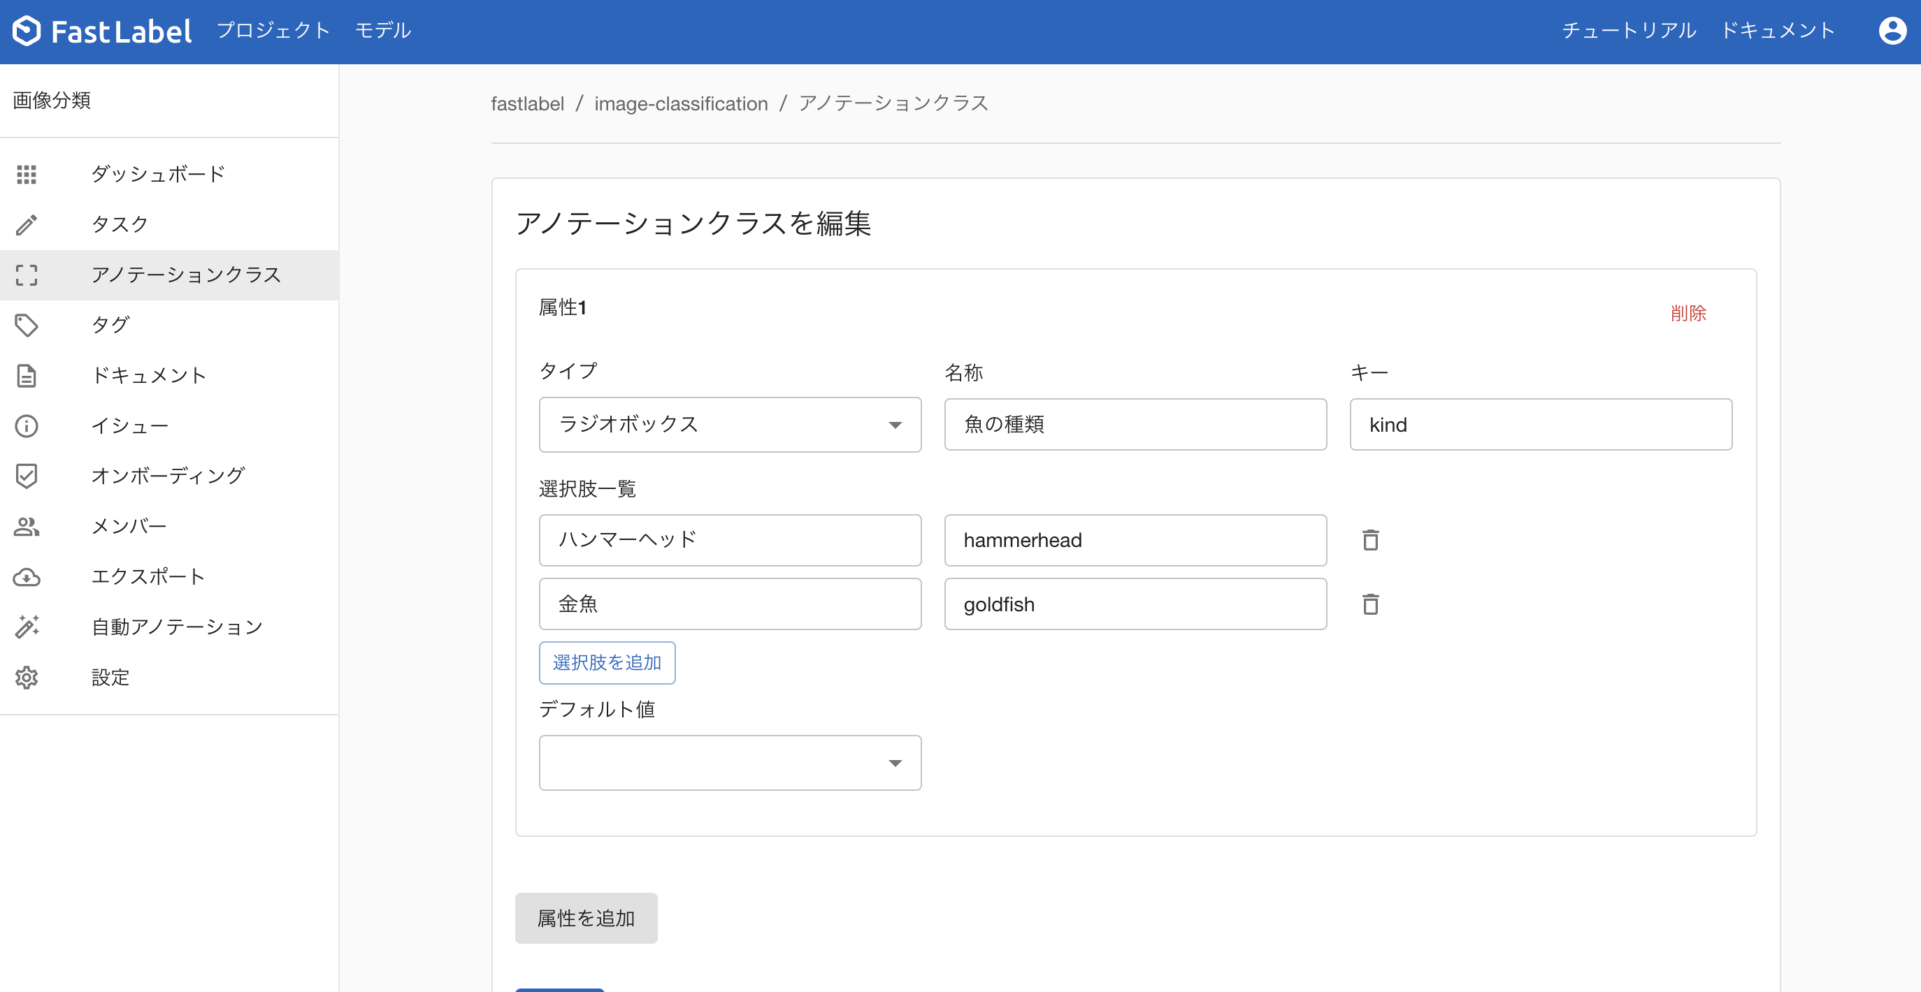Image resolution: width=1921 pixels, height=992 pixels.
Task: Click the cloud export icon
Action: pyautogui.click(x=26, y=577)
